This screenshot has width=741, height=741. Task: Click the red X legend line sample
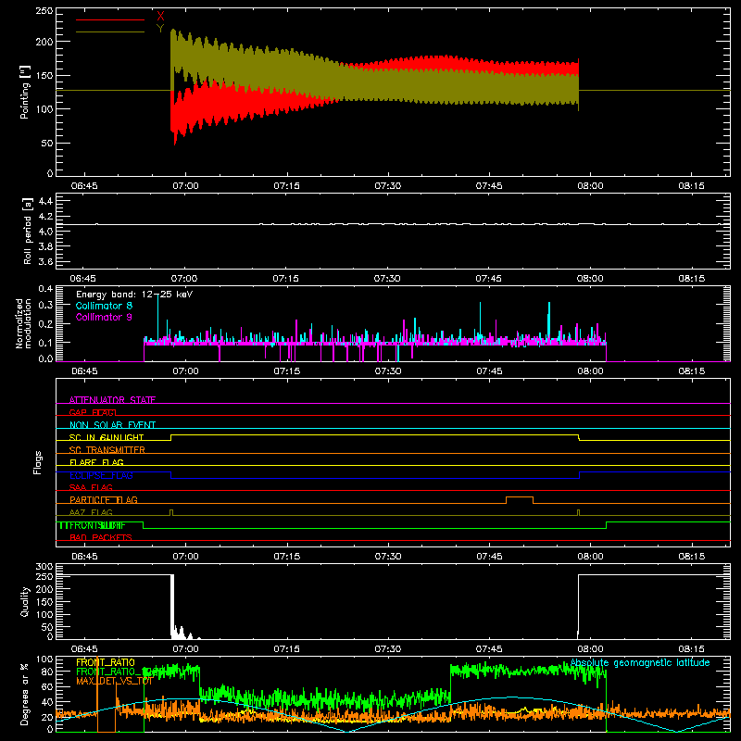pos(110,19)
